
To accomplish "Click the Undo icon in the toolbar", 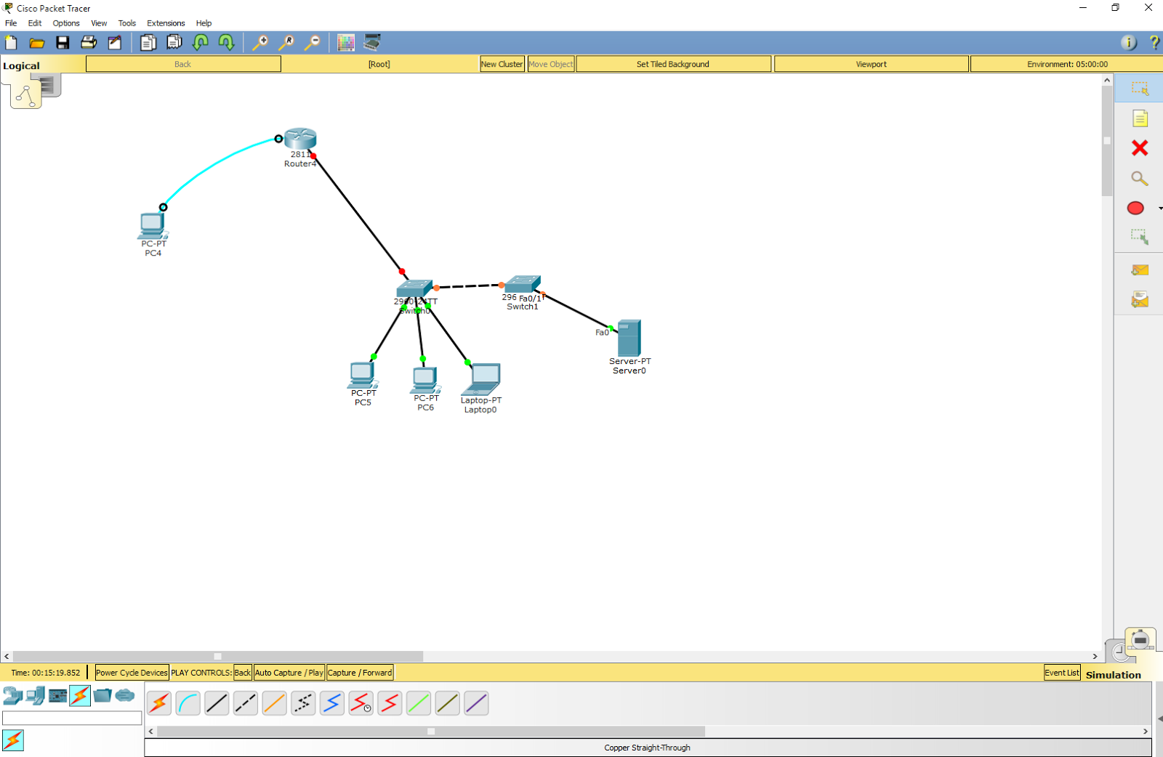I will [201, 43].
